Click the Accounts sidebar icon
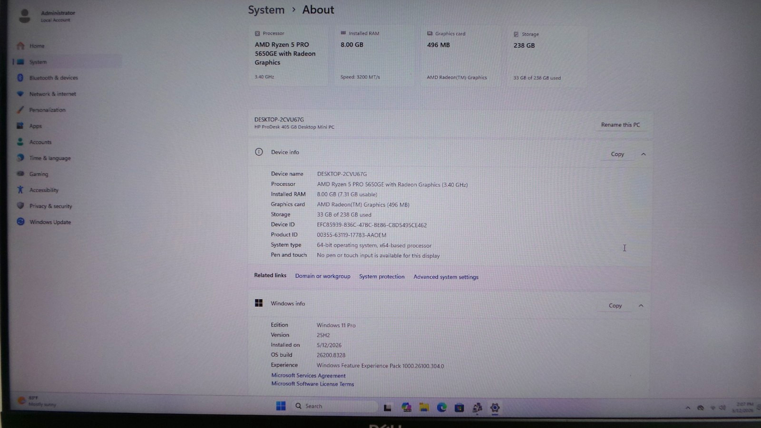Screen dimensions: 761x428 (x=20, y=142)
